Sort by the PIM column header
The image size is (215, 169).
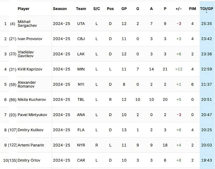click(192, 9)
